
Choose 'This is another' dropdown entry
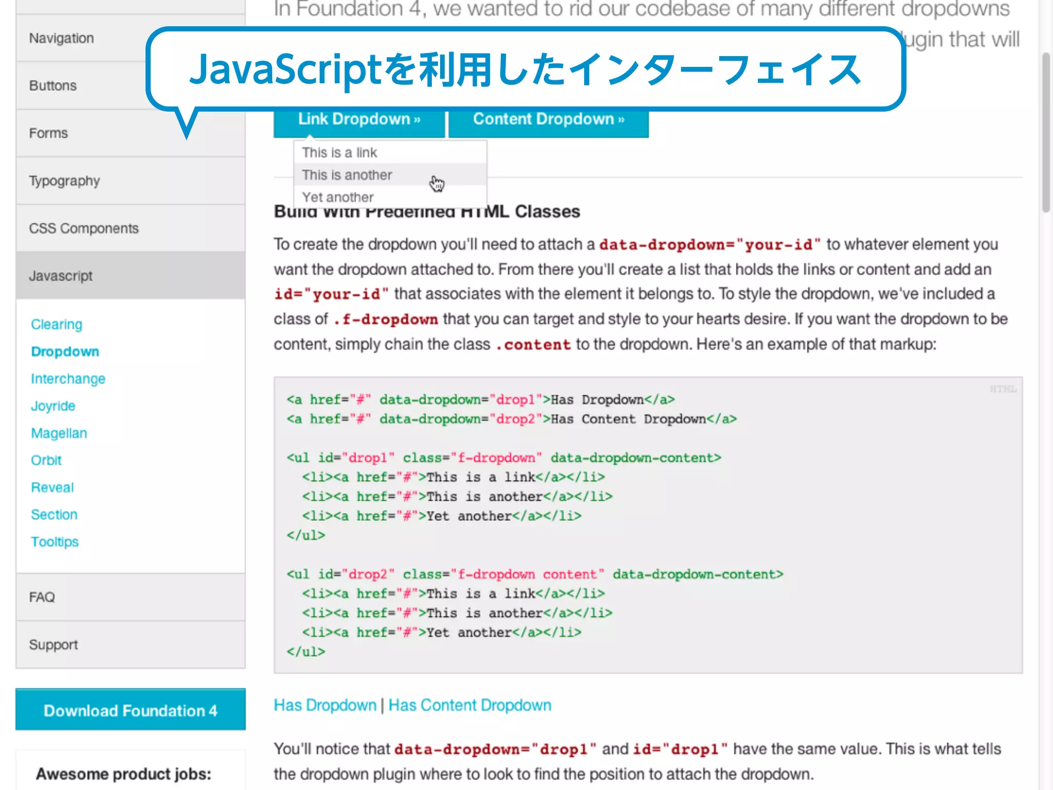(x=390, y=175)
